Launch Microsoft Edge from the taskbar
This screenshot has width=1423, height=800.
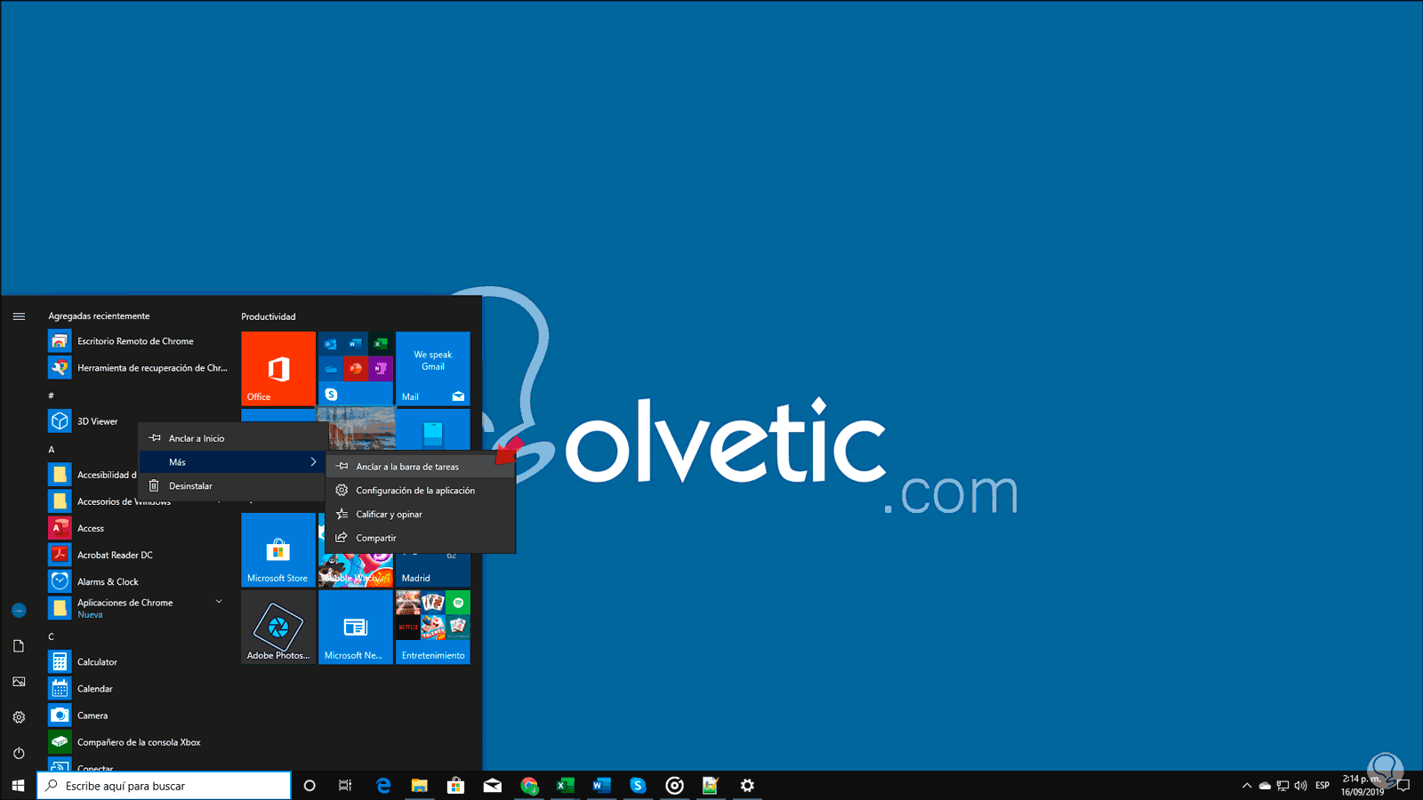383,786
